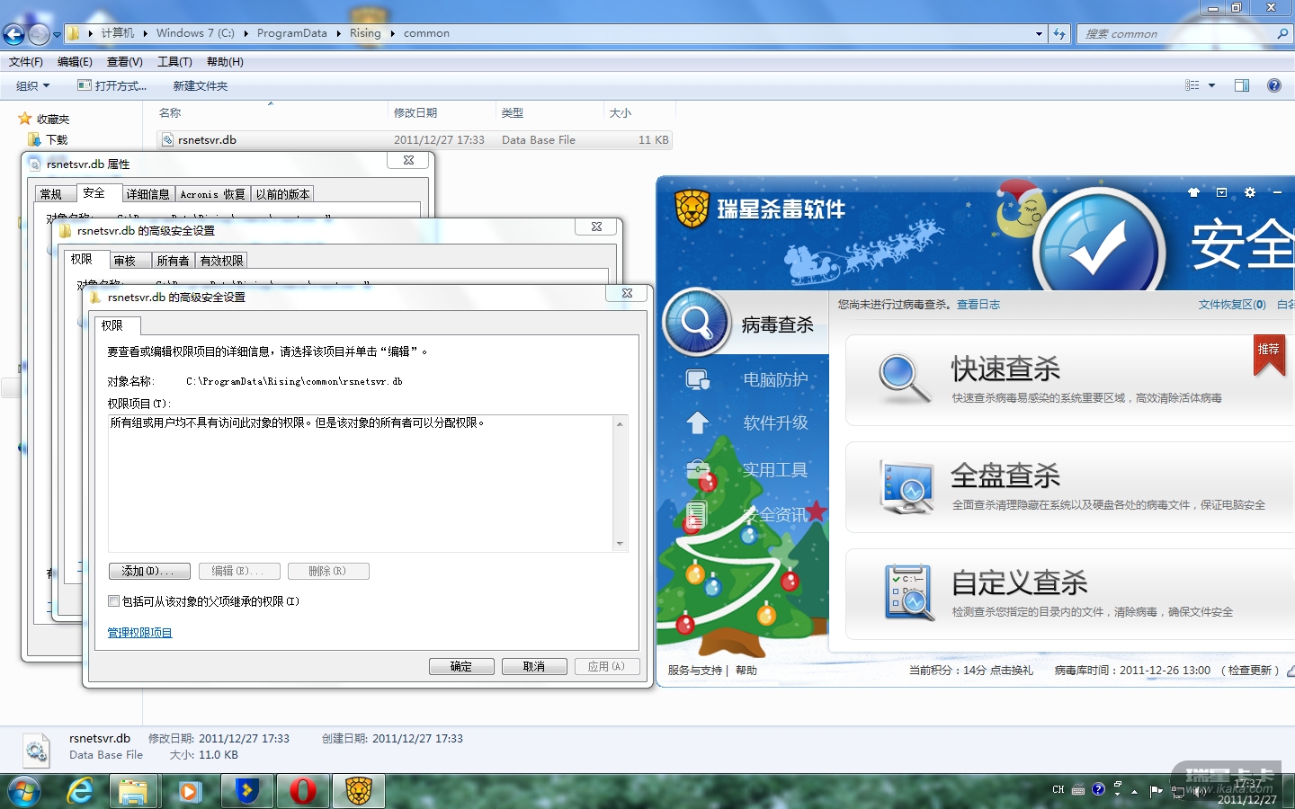This screenshot has width=1295, height=809.
Task: Launch Internet Explorer from taskbar
Action: 81,791
